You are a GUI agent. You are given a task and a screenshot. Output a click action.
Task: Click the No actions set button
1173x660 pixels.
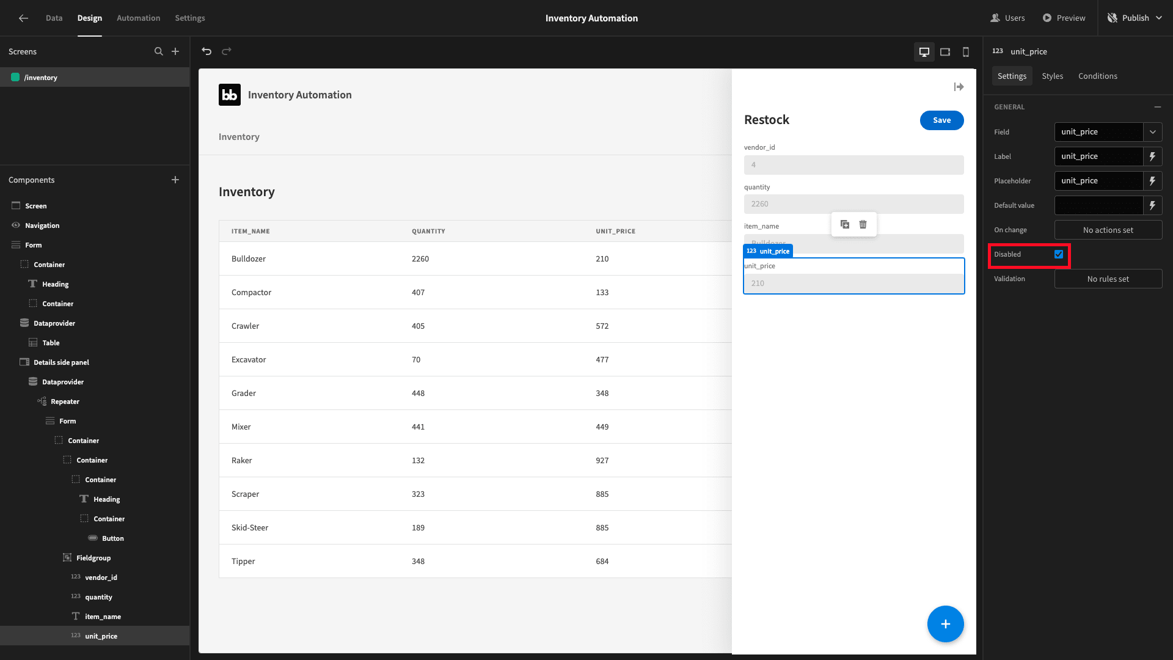click(x=1108, y=230)
